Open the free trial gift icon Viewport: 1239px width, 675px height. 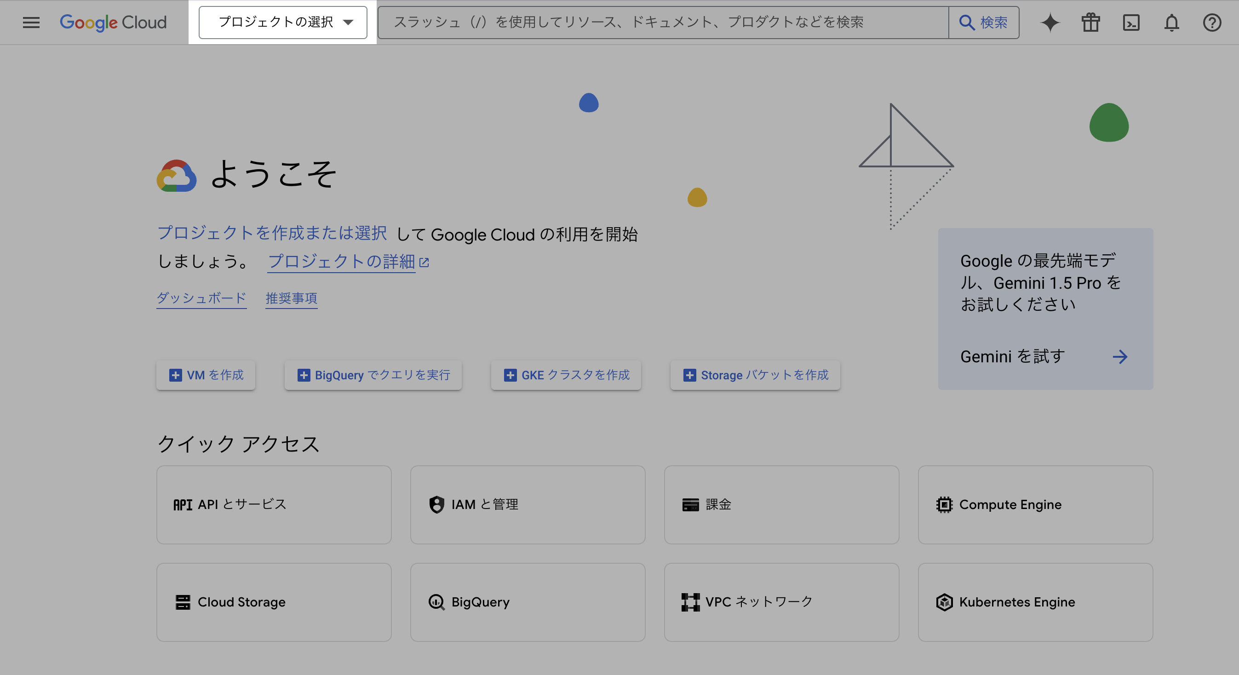pyautogui.click(x=1090, y=23)
